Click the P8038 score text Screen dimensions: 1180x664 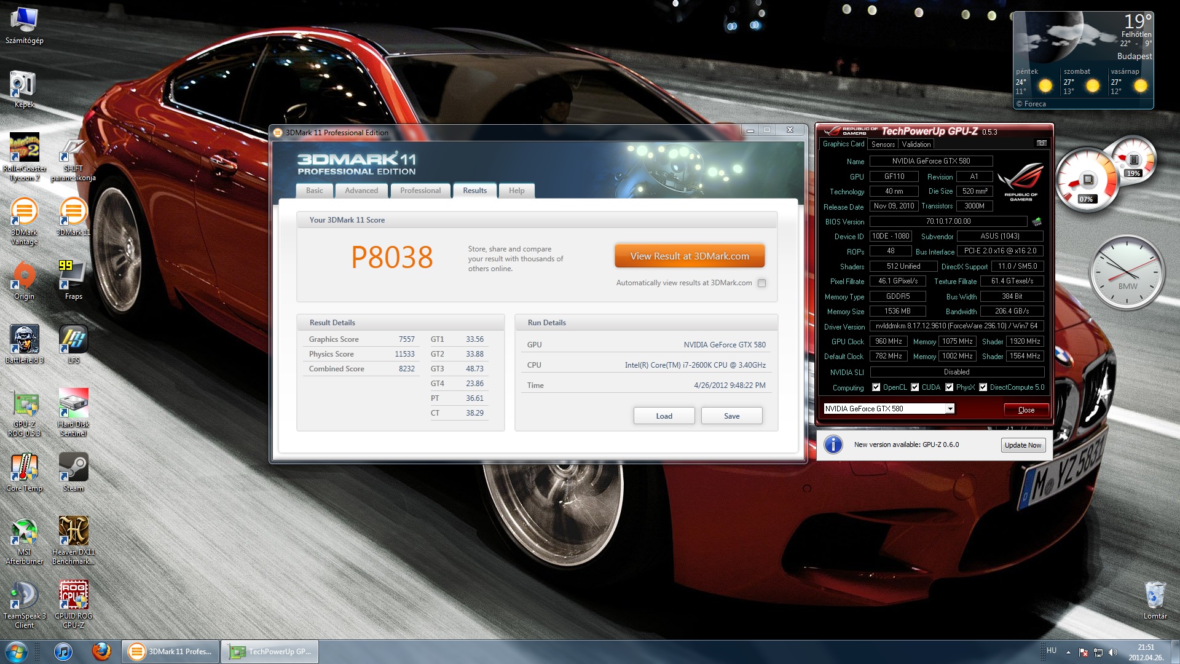click(x=391, y=257)
